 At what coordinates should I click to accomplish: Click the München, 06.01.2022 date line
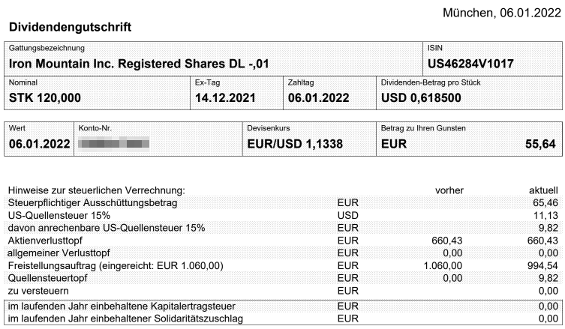click(x=502, y=13)
